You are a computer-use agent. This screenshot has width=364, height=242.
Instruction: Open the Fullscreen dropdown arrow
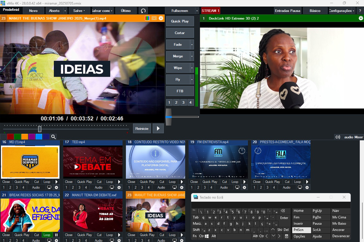[197, 11]
